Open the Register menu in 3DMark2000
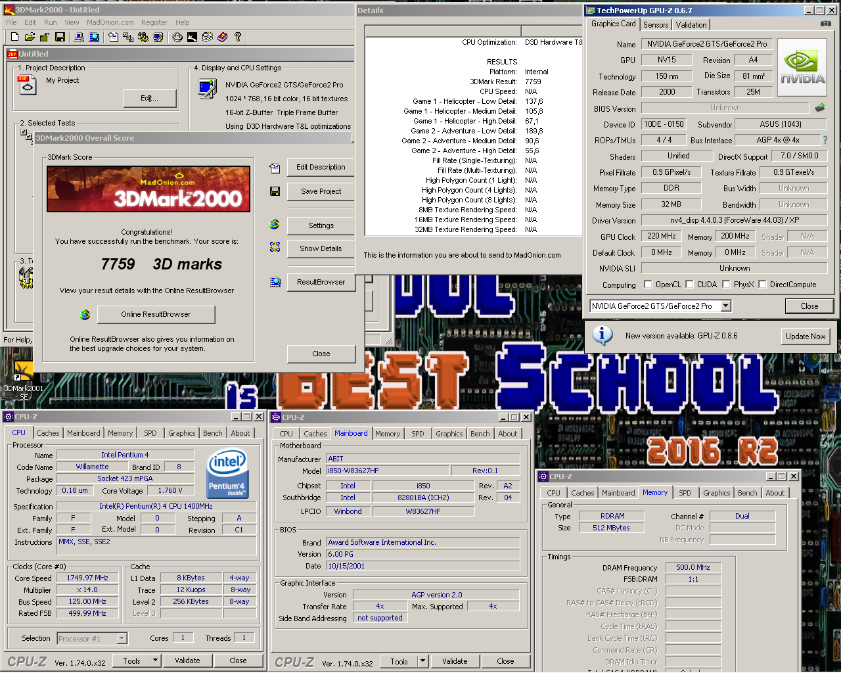 (x=154, y=22)
